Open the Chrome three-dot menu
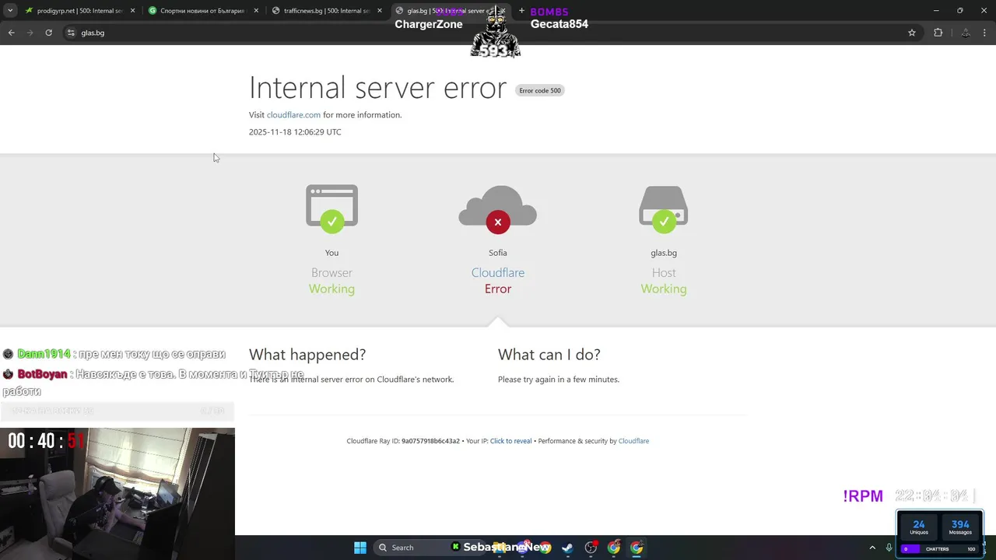The width and height of the screenshot is (996, 560). 985,33
